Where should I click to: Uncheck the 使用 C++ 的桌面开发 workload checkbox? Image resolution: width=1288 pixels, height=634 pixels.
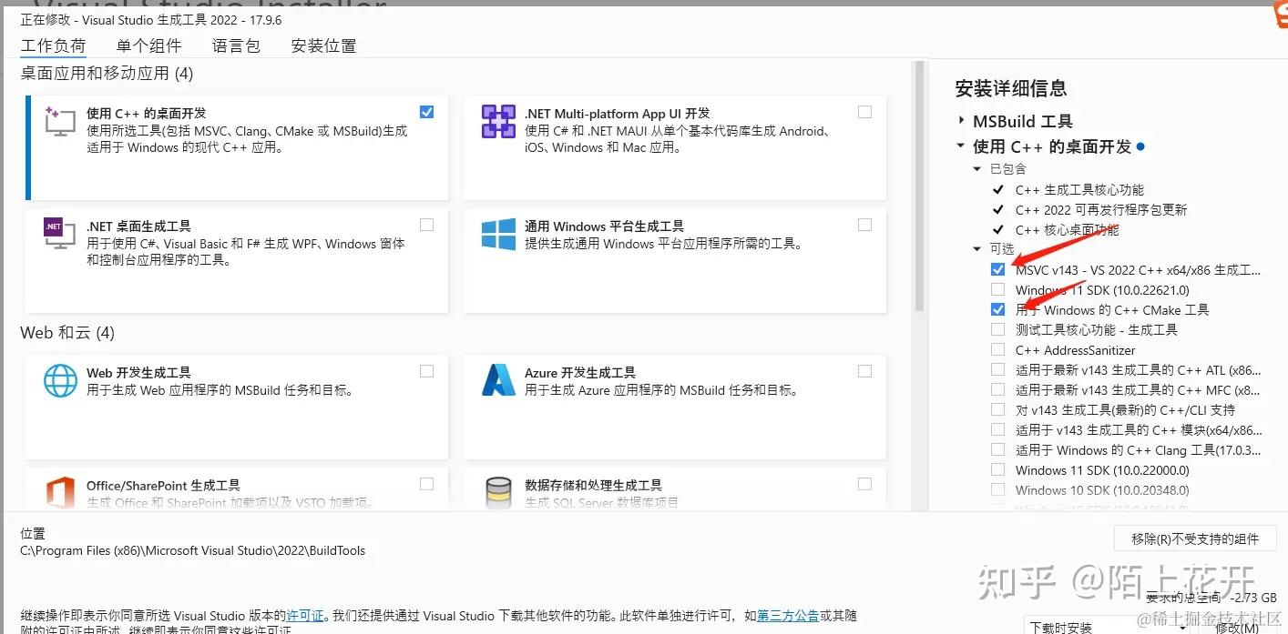[426, 112]
